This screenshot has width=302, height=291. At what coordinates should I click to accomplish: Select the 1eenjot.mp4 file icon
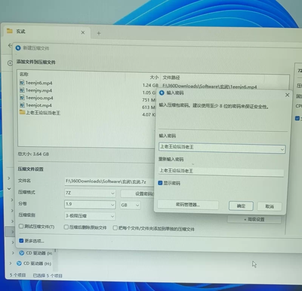(22, 105)
